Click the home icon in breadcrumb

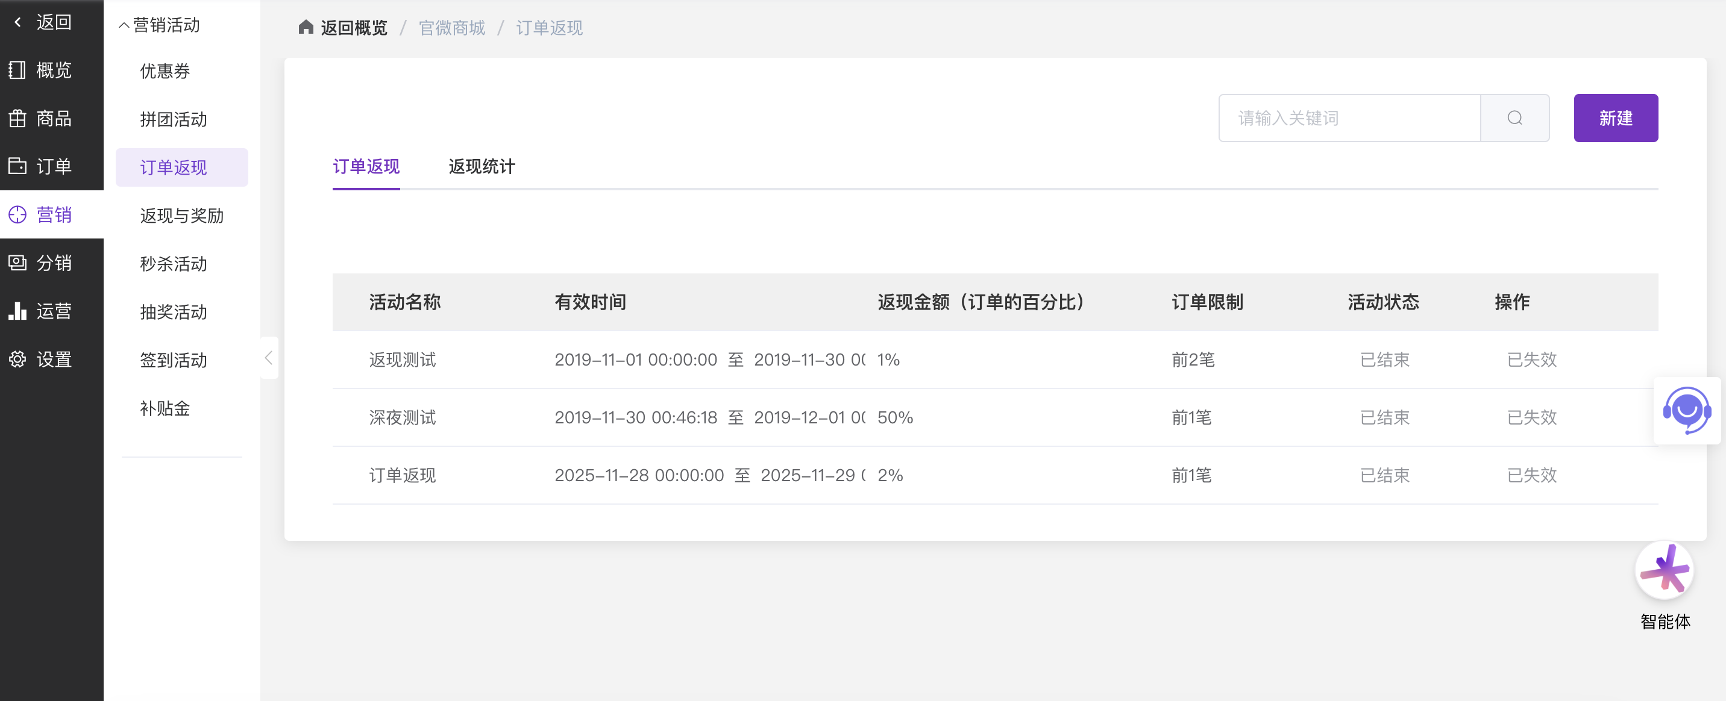tap(306, 28)
